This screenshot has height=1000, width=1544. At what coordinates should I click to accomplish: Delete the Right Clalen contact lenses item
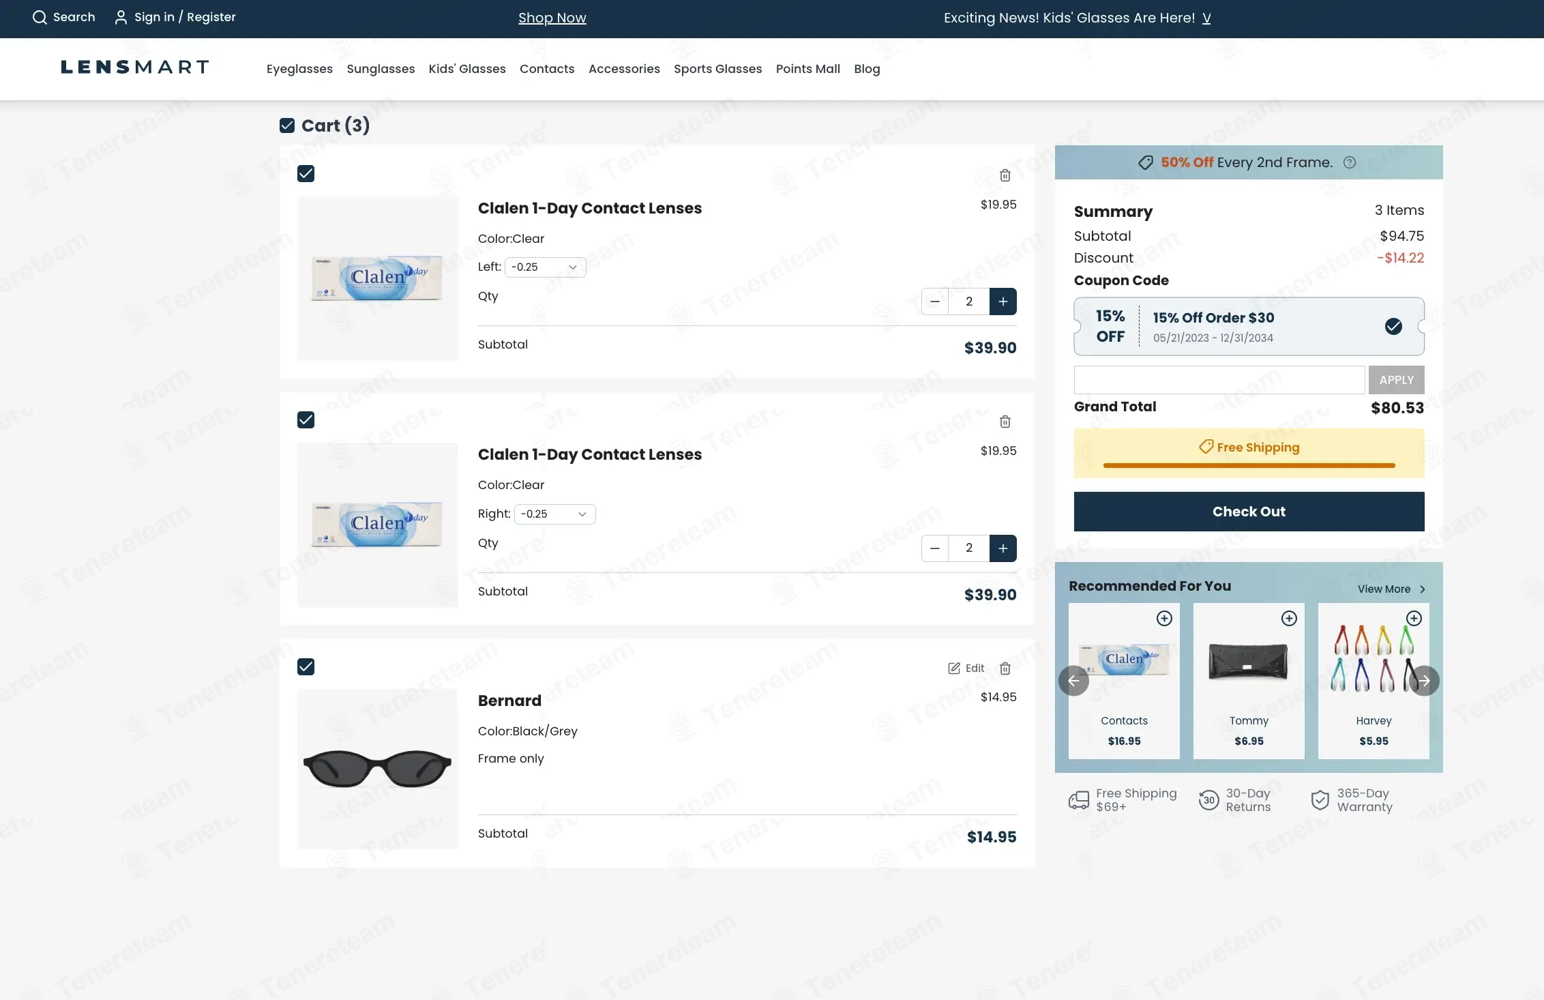(x=1005, y=422)
